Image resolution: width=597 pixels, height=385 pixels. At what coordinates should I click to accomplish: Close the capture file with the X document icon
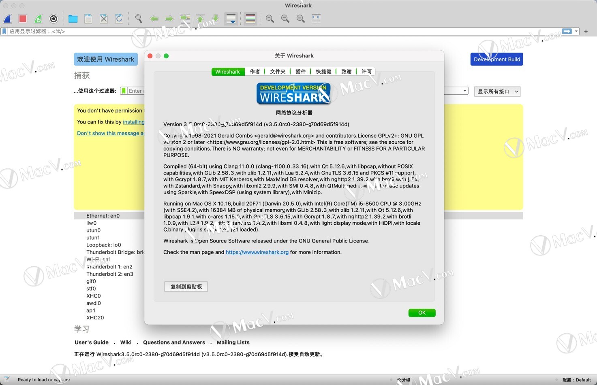104,19
